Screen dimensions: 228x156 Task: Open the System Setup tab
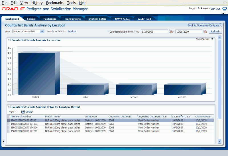pos(97,19)
